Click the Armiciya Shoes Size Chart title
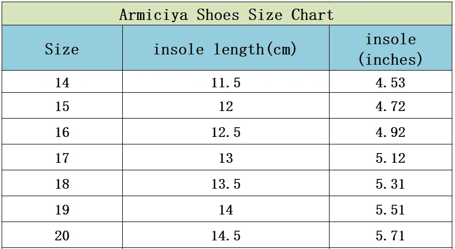Viewport: 455px width, 249px height. point(226,14)
